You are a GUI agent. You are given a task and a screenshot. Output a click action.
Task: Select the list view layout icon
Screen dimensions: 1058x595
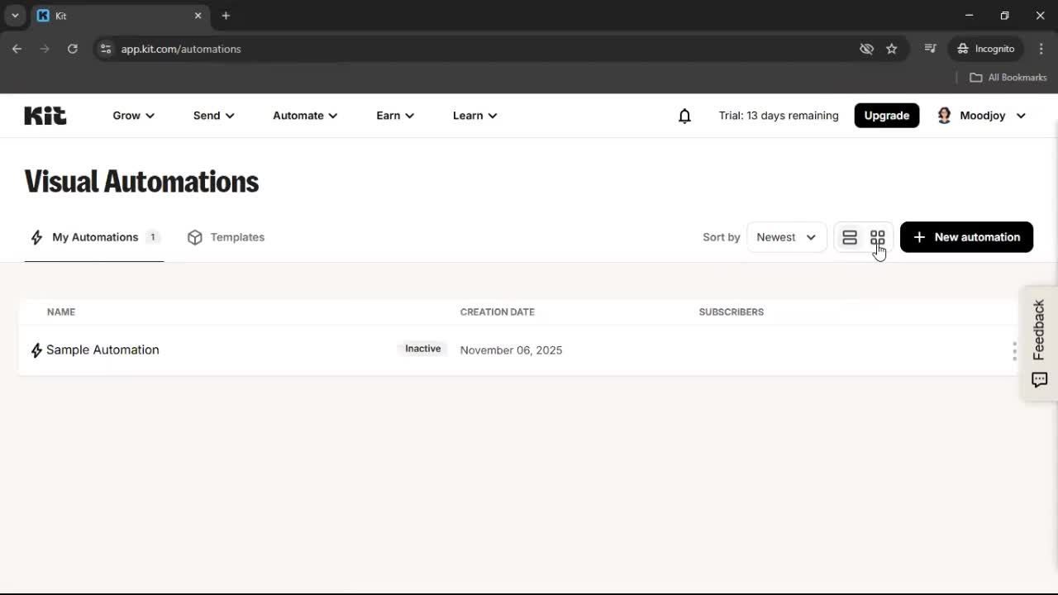pyautogui.click(x=850, y=237)
